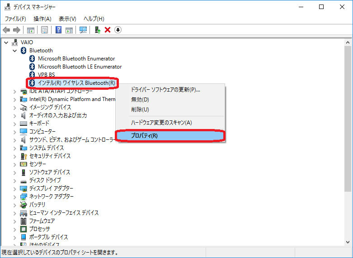Expand the ヒューマン インターフェイス デバイス node
This screenshot has width=353, height=258.
coord(14,213)
